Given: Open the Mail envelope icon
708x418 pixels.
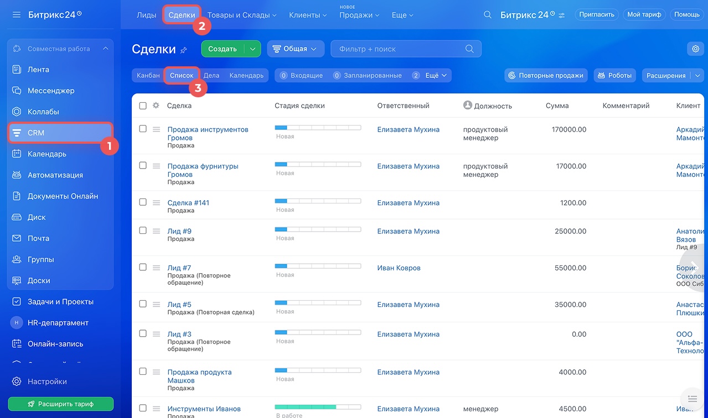Looking at the screenshot, I should pyautogui.click(x=17, y=238).
